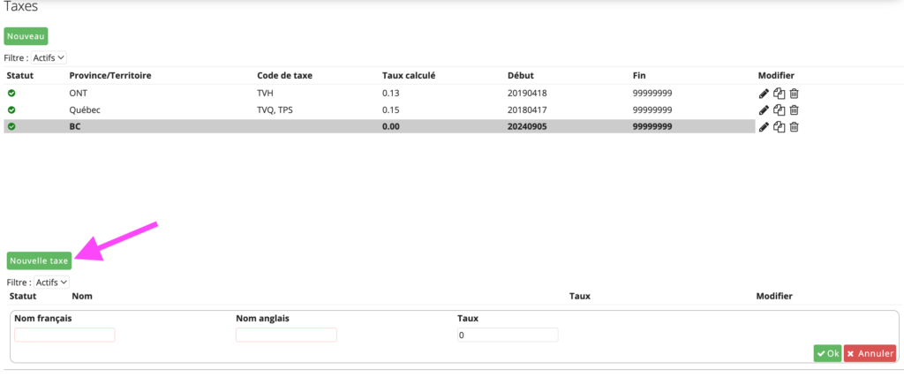Click the 0.00 calculated rate value
This screenshot has height=377, width=904.
391,126
